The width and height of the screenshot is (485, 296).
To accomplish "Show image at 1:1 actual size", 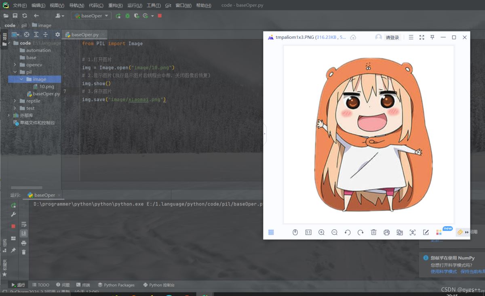I will point(308,232).
